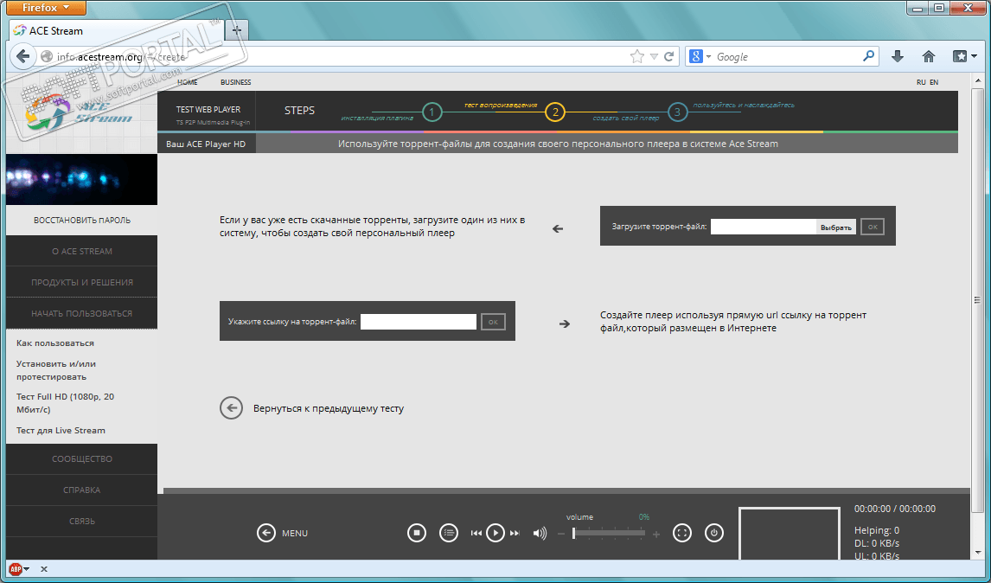Image resolution: width=991 pixels, height=583 pixels.
Task: Click the player power button icon
Action: point(714,533)
